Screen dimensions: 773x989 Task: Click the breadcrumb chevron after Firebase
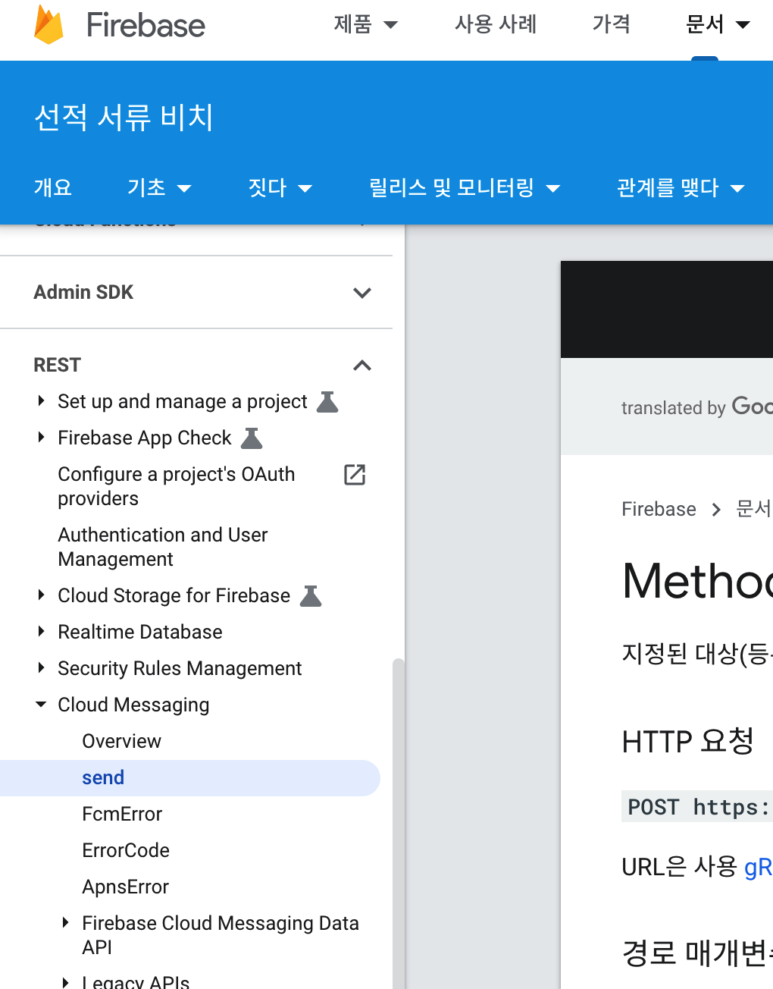716,509
